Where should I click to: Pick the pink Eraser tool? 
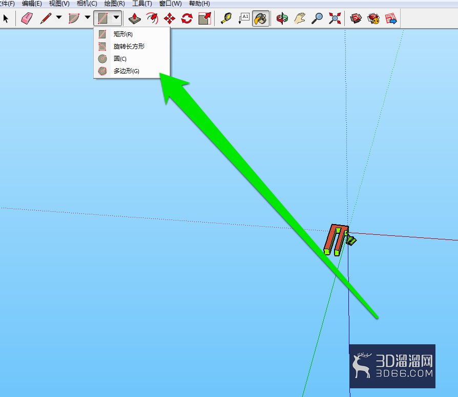tap(27, 18)
